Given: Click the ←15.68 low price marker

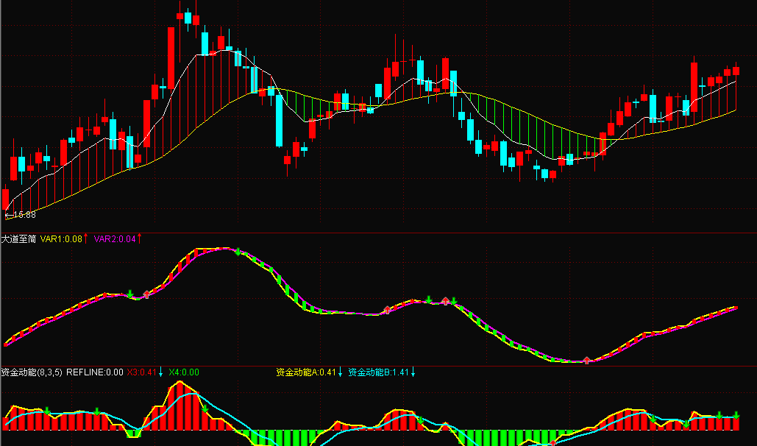Looking at the screenshot, I should (x=20, y=215).
